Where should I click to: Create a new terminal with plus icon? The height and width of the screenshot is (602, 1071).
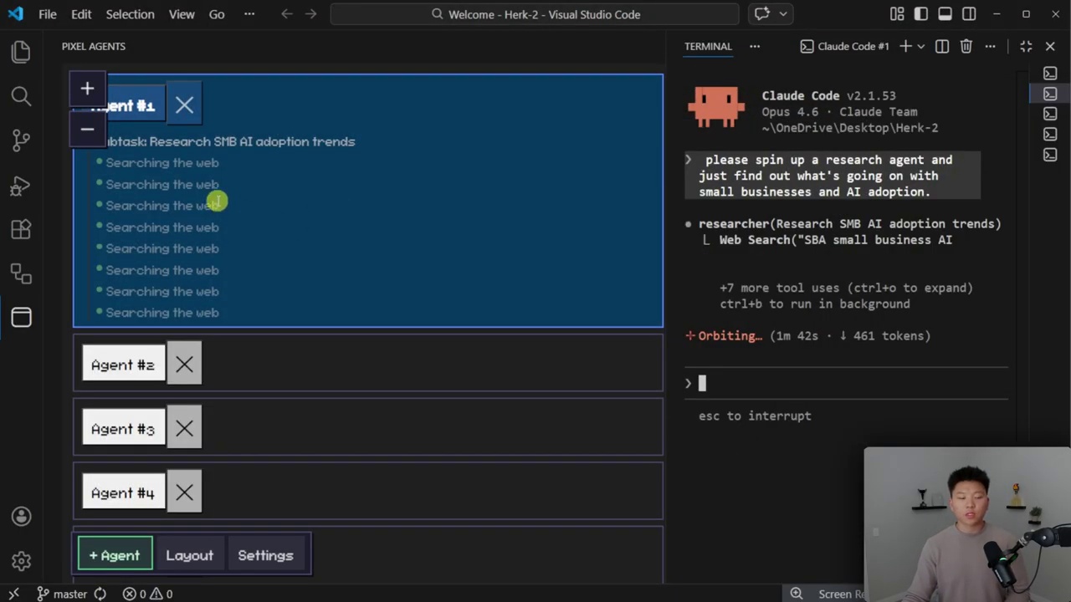(x=905, y=46)
